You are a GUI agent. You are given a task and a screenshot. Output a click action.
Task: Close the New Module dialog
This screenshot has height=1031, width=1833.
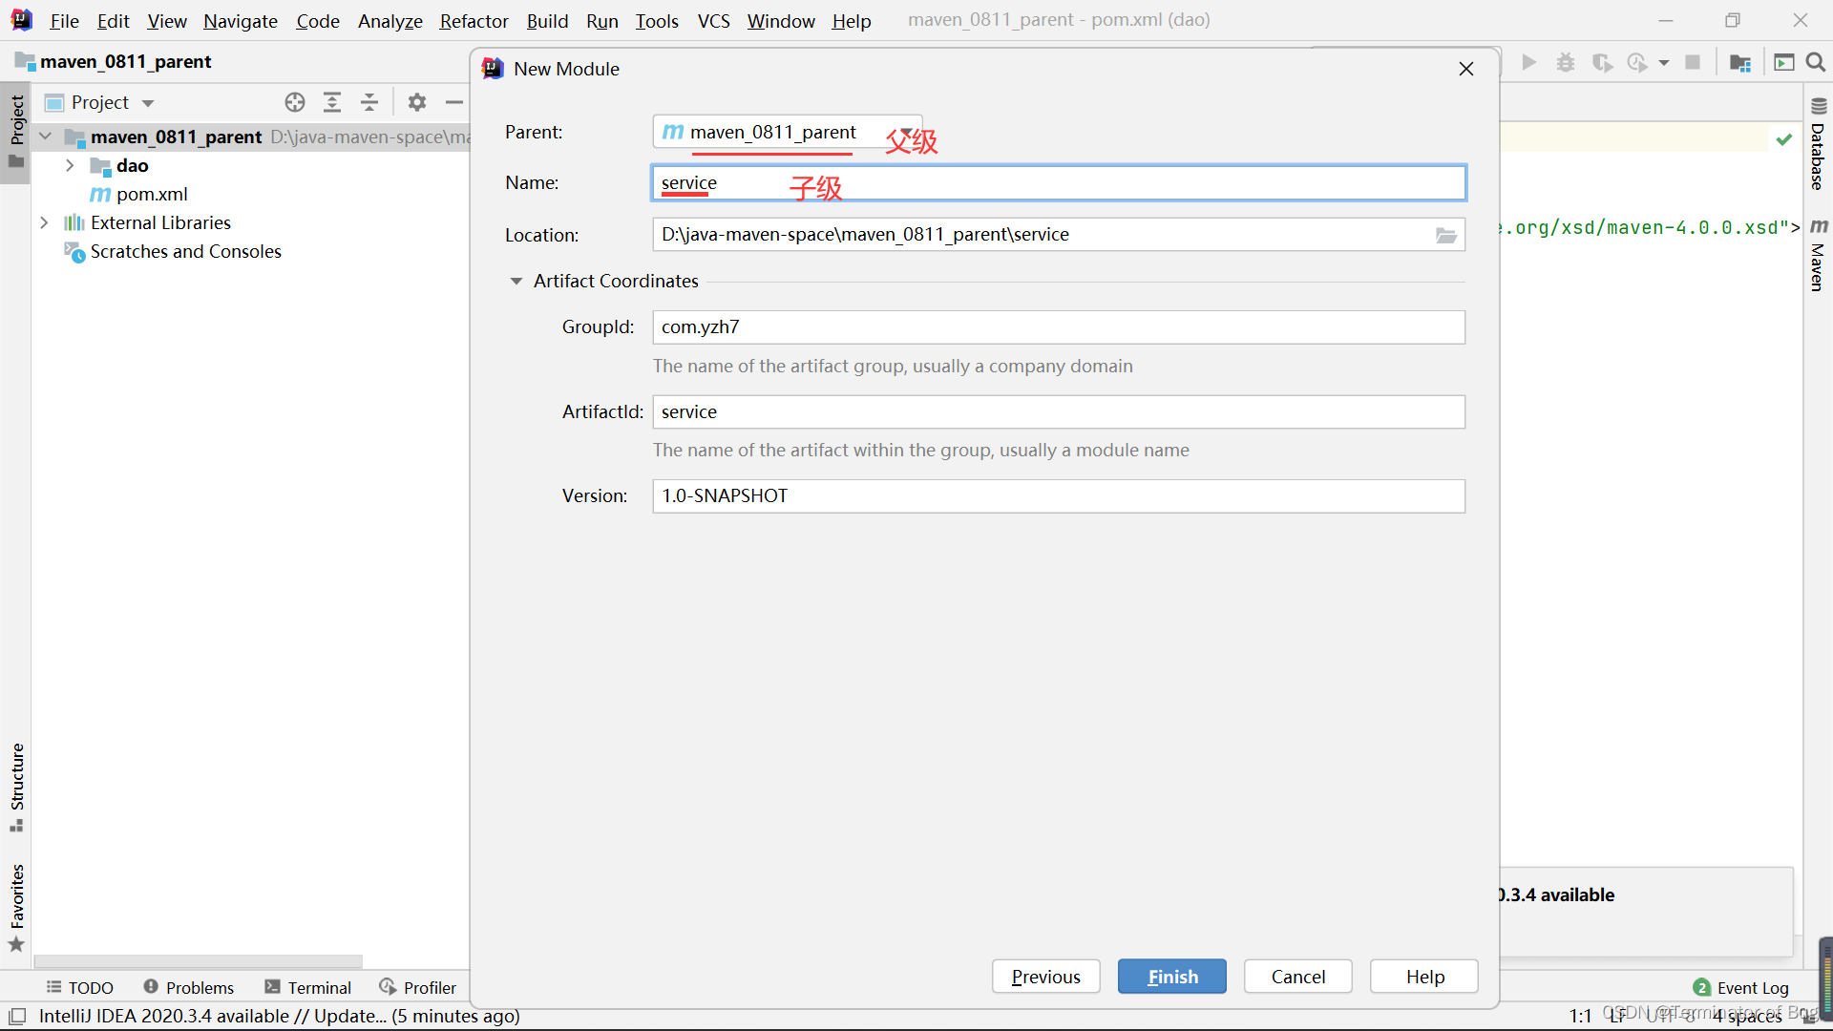(1466, 69)
